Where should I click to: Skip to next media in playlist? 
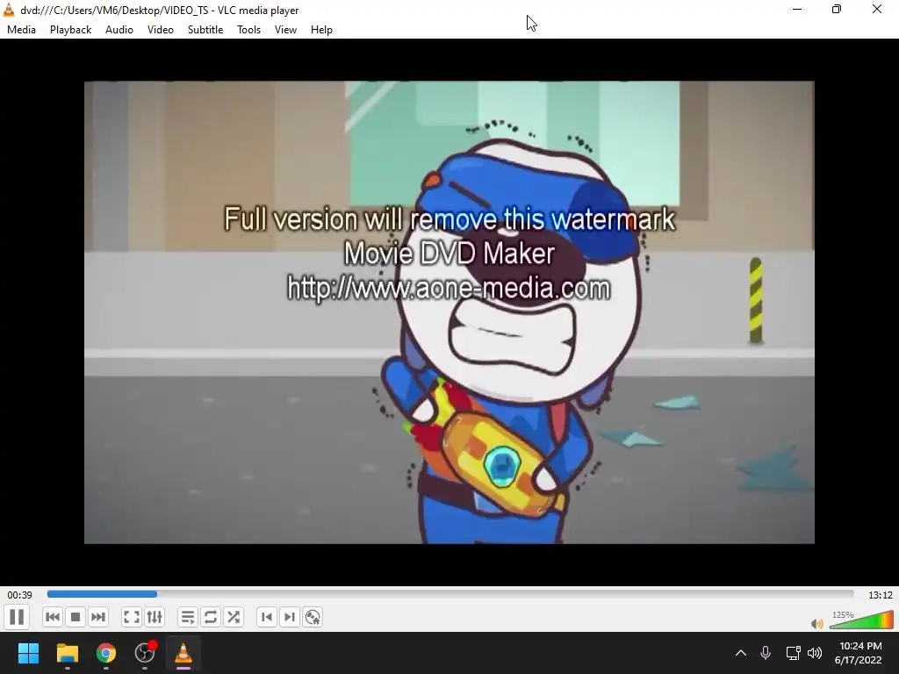click(98, 617)
